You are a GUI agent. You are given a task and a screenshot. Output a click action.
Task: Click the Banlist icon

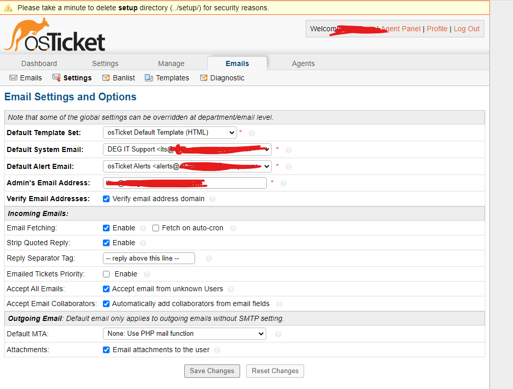pos(106,78)
